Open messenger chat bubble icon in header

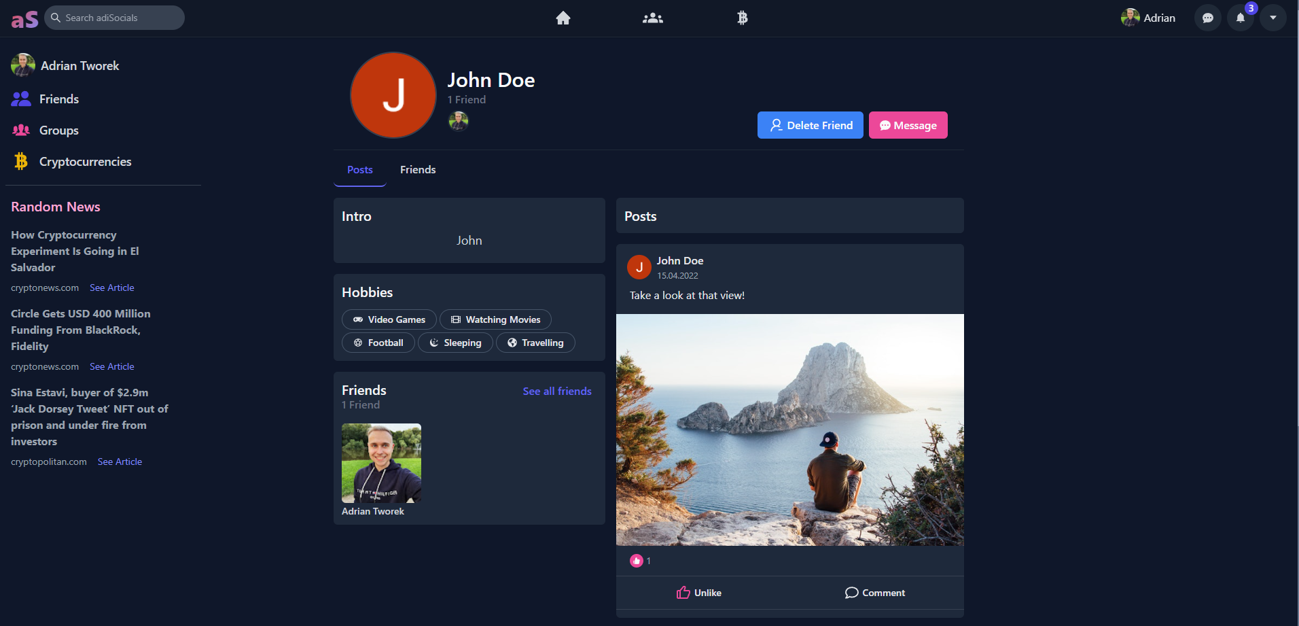tap(1208, 18)
